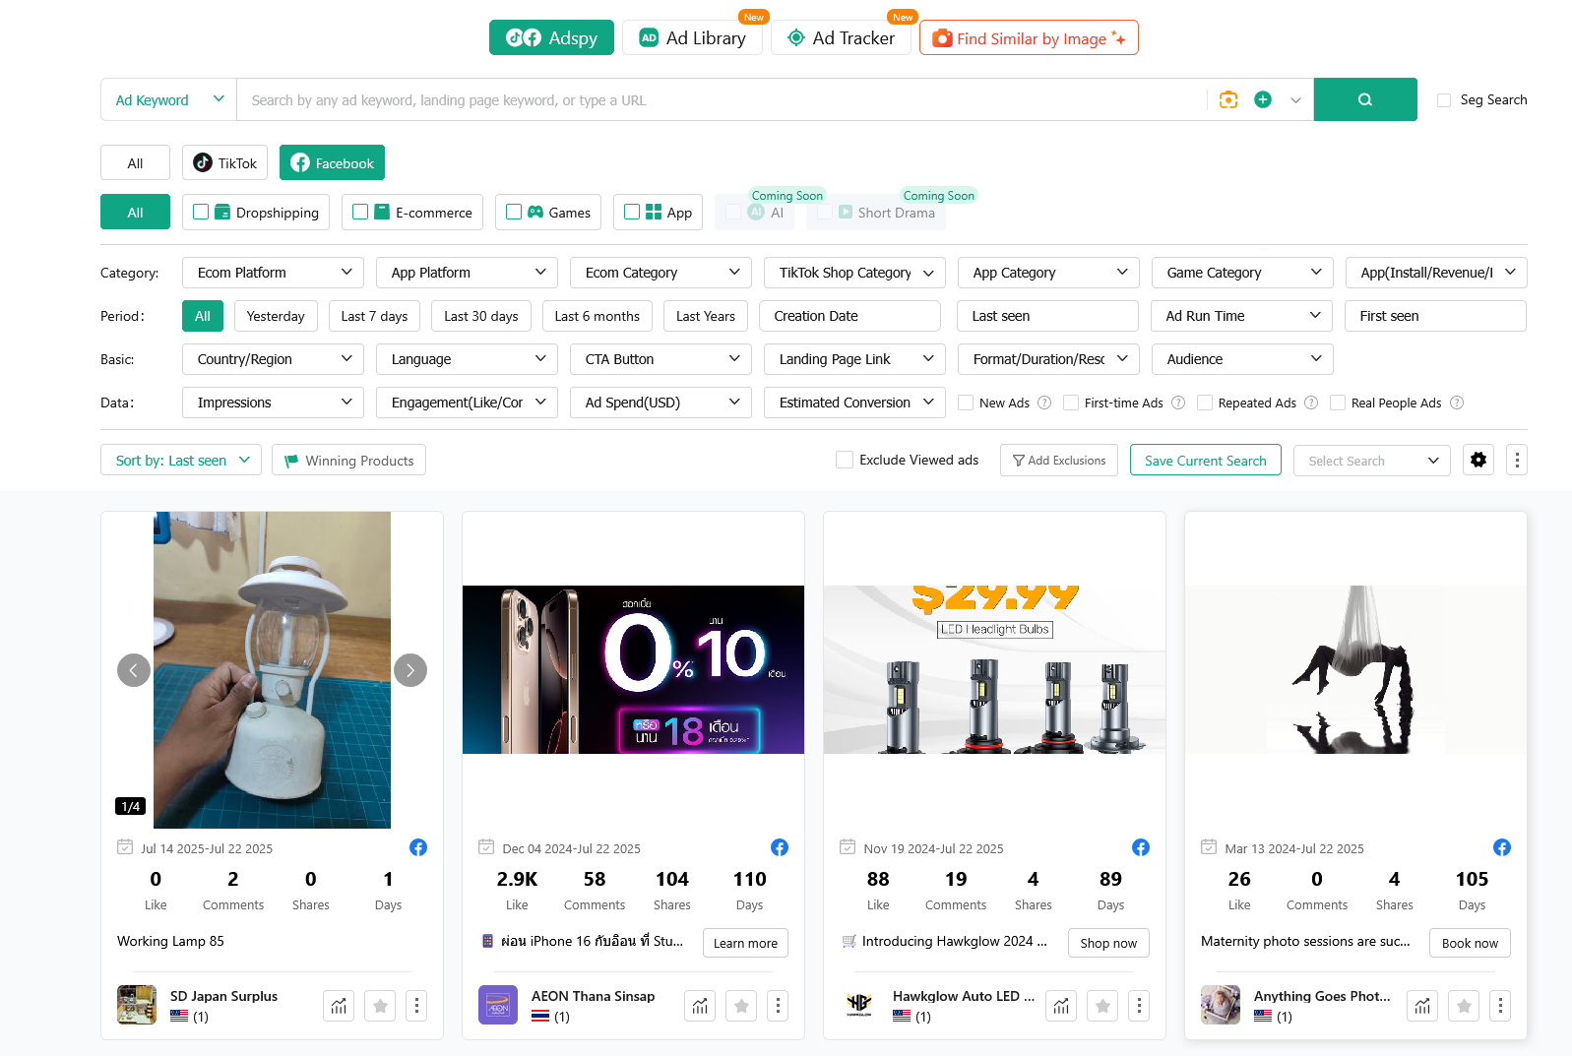Select the TikTok platform tab
This screenshot has height=1056, width=1572.
click(x=225, y=162)
